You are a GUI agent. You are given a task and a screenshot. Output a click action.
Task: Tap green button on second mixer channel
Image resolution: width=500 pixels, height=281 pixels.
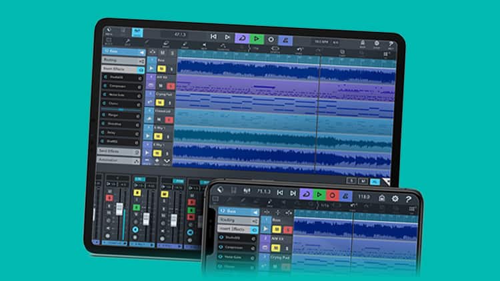(136, 207)
